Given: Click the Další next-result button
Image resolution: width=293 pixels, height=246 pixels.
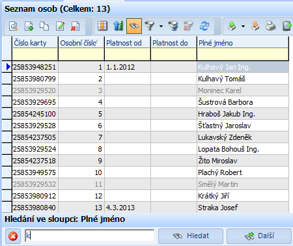Looking at the screenshot, I should click(x=259, y=236).
